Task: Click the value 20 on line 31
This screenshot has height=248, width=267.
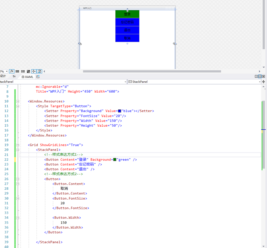Action: (62, 203)
